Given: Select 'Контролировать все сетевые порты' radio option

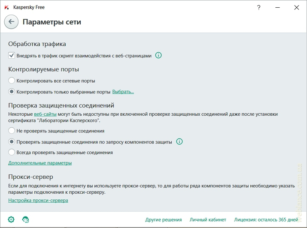Looking at the screenshot, I should tap(12, 81).
